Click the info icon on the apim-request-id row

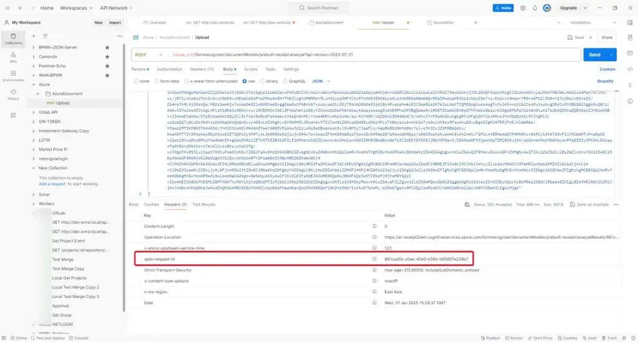click(x=374, y=259)
